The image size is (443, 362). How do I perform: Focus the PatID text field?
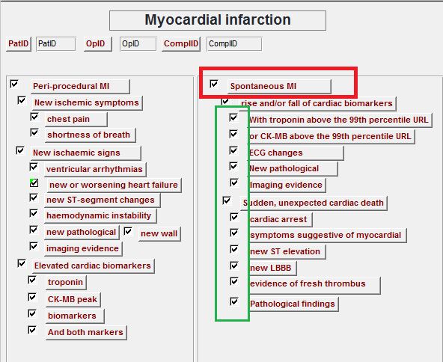tap(56, 44)
